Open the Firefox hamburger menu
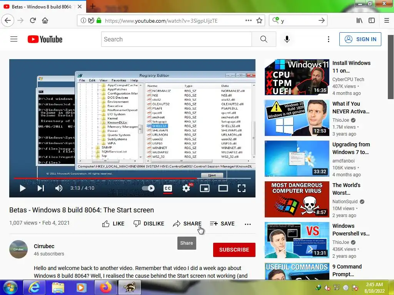This screenshot has height=295, width=394. point(387,21)
